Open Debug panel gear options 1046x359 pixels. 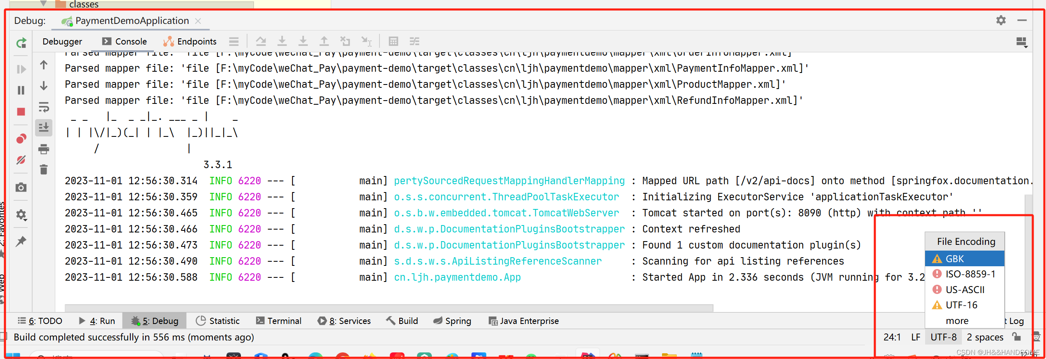tap(1001, 20)
